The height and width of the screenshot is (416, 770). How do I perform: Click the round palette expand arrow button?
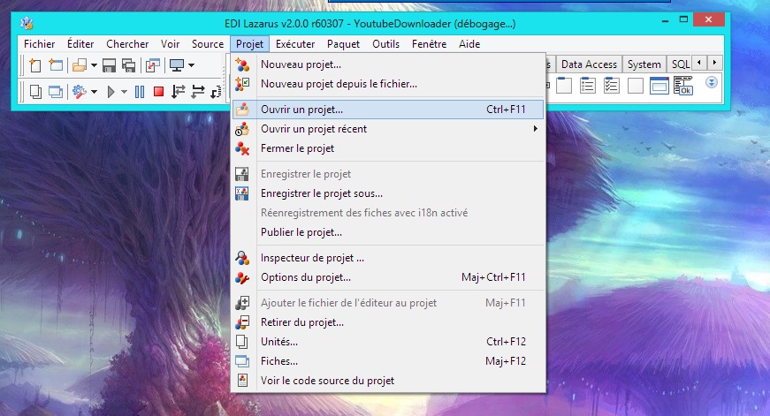point(712,82)
